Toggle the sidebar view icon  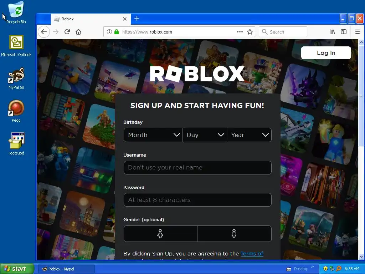click(344, 32)
